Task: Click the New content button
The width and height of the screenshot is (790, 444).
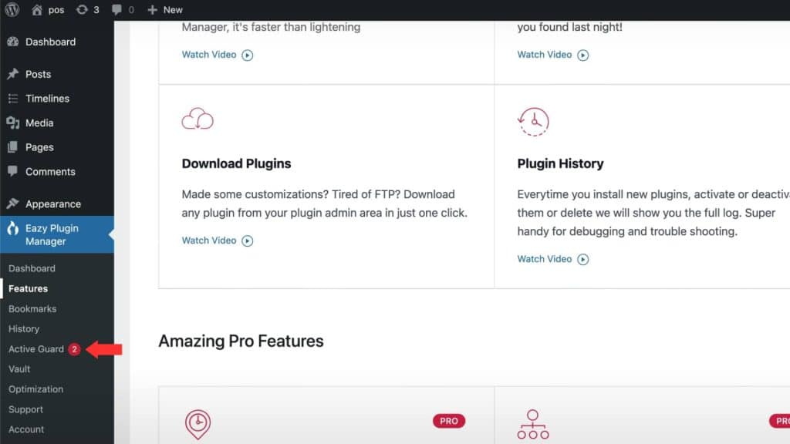Action: [165, 9]
